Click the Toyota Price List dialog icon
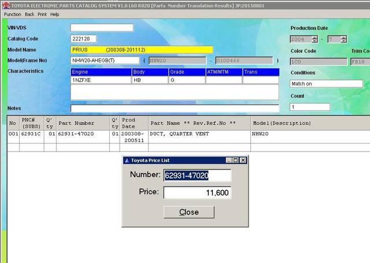This screenshot has height=263, width=370. click(x=127, y=160)
